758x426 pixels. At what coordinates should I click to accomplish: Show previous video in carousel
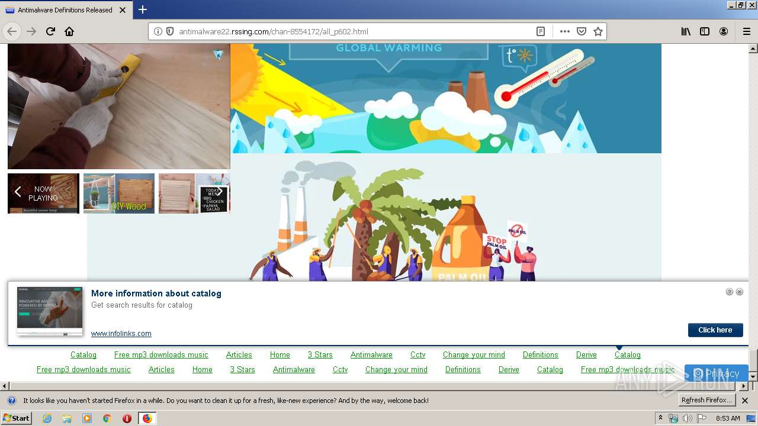(18, 192)
